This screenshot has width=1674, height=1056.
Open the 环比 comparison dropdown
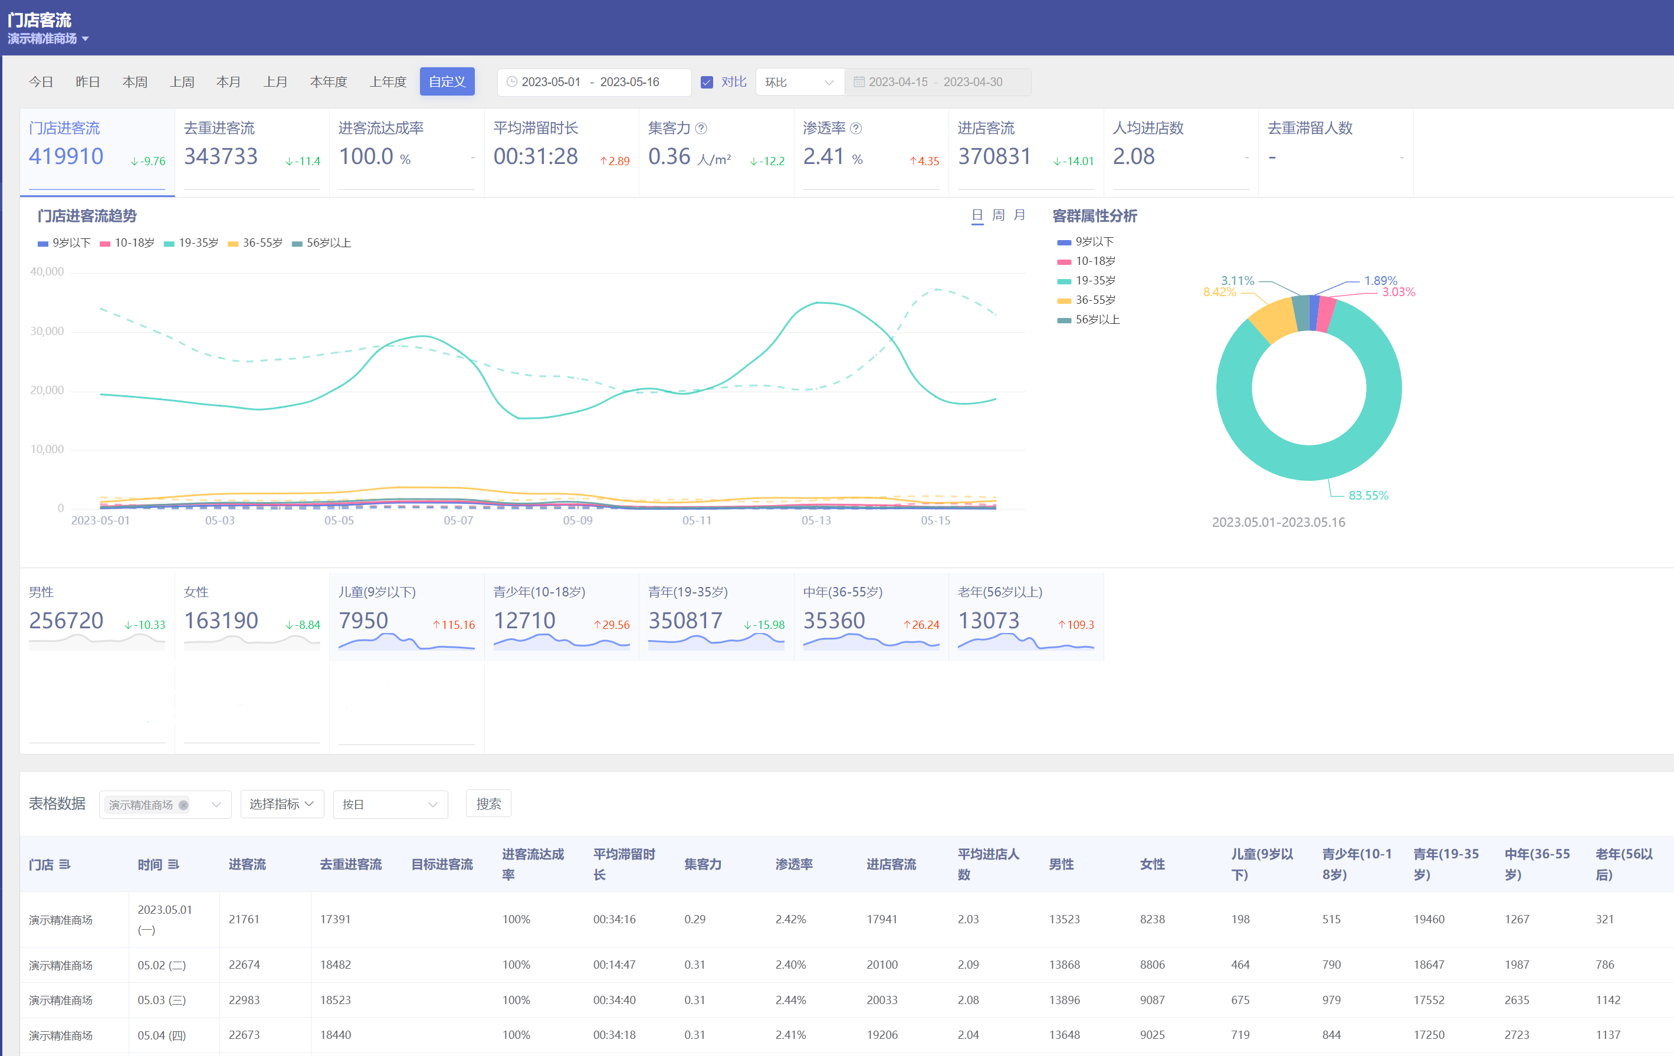pyautogui.click(x=799, y=82)
